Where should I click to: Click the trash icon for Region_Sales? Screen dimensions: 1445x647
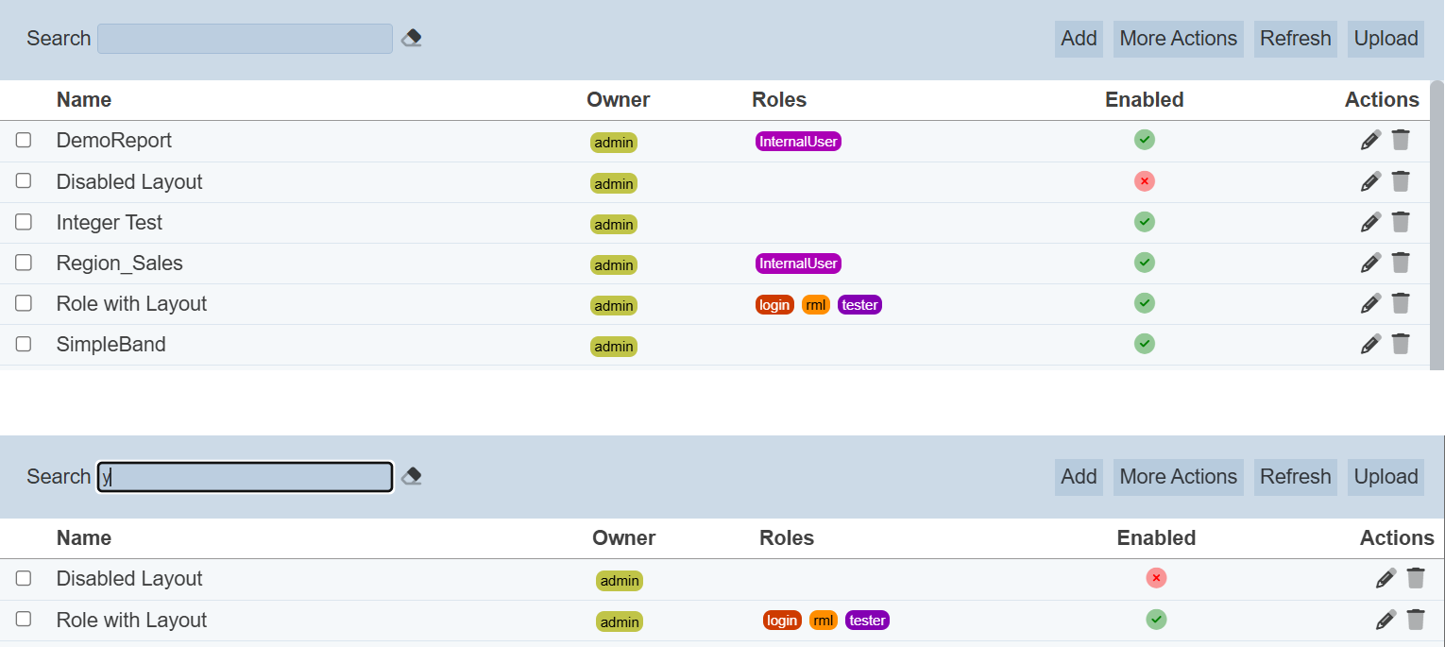[1401, 263]
